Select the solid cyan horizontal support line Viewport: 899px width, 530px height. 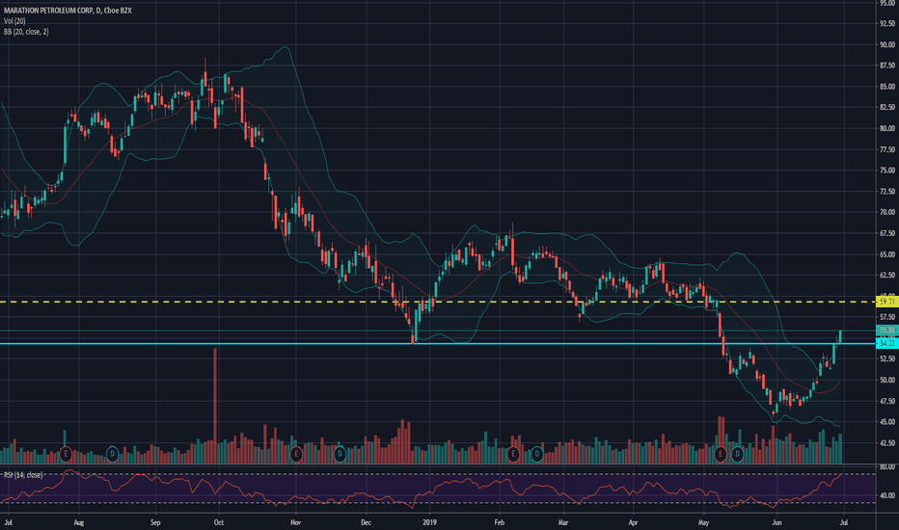(438, 344)
